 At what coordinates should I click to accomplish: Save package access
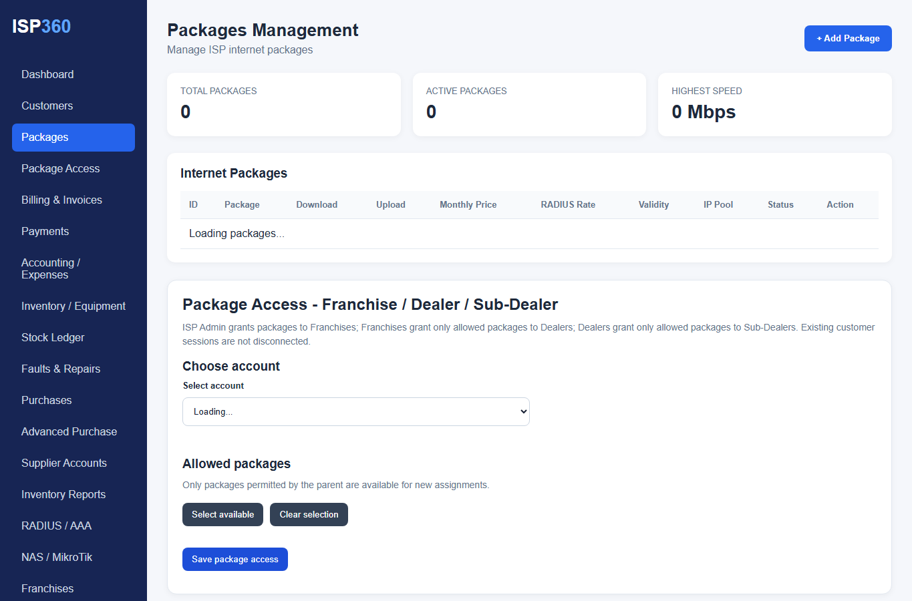(235, 559)
